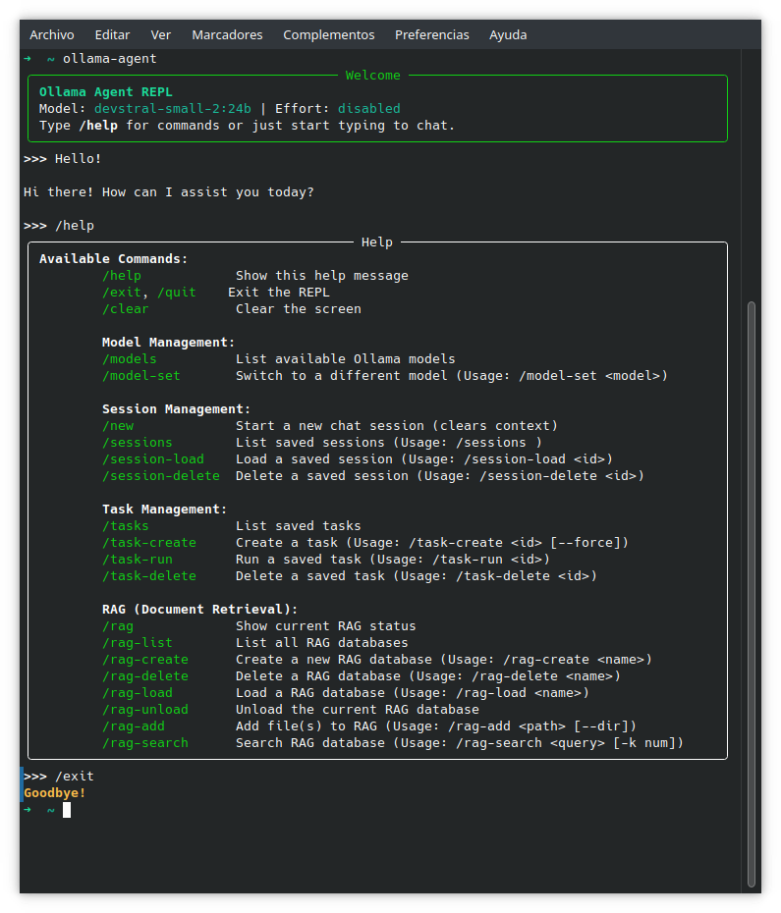The height and width of the screenshot is (913, 781).
Task: Click the /clear command in help
Action: pos(126,309)
